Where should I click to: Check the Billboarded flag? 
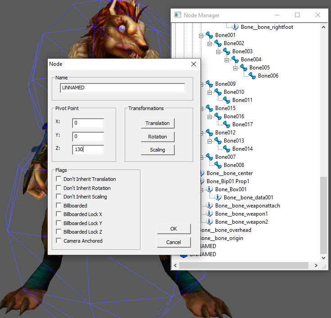pyautogui.click(x=59, y=205)
